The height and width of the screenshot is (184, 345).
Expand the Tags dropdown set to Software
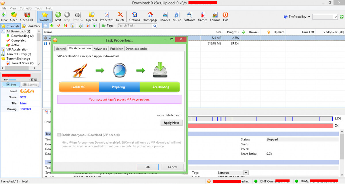tap(246, 173)
